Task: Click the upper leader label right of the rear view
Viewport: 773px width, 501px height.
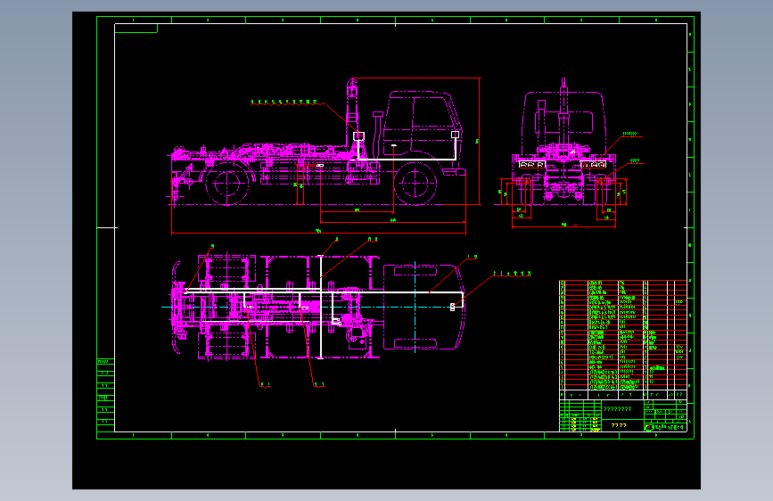Action: pos(630,134)
